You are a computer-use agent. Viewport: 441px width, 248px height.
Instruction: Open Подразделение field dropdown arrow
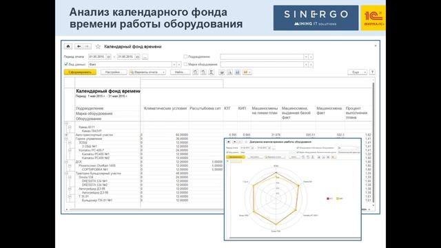306,56
